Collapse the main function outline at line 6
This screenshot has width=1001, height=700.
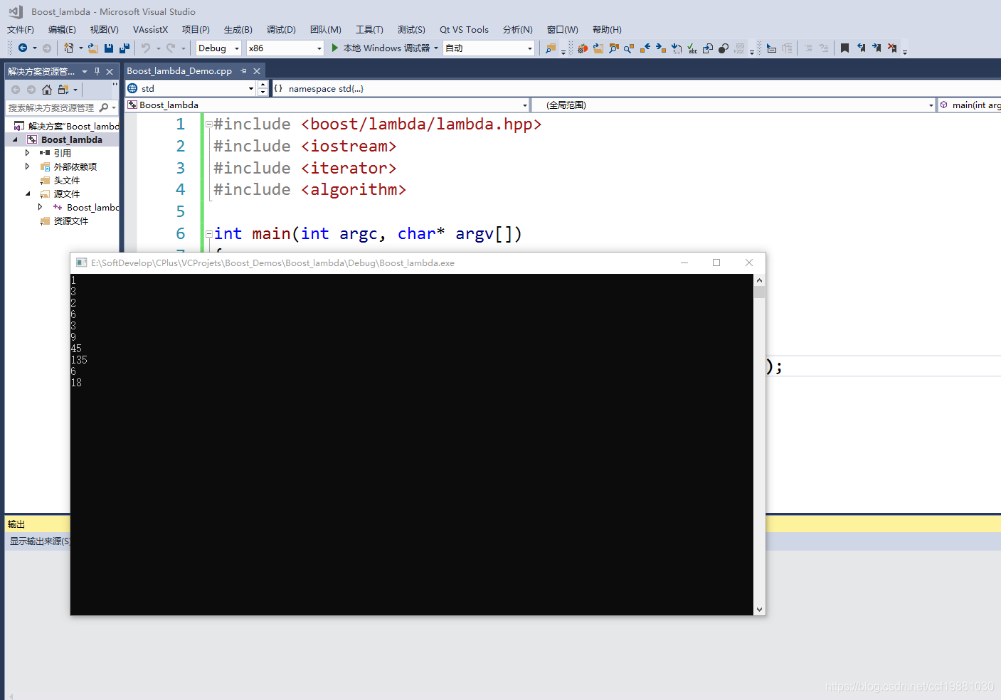pos(209,234)
